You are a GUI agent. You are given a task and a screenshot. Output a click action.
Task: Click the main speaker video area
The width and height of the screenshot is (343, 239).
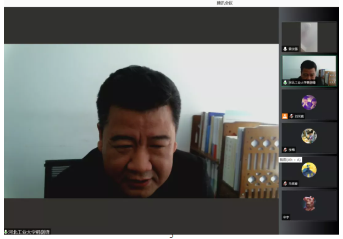(x=141, y=121)
